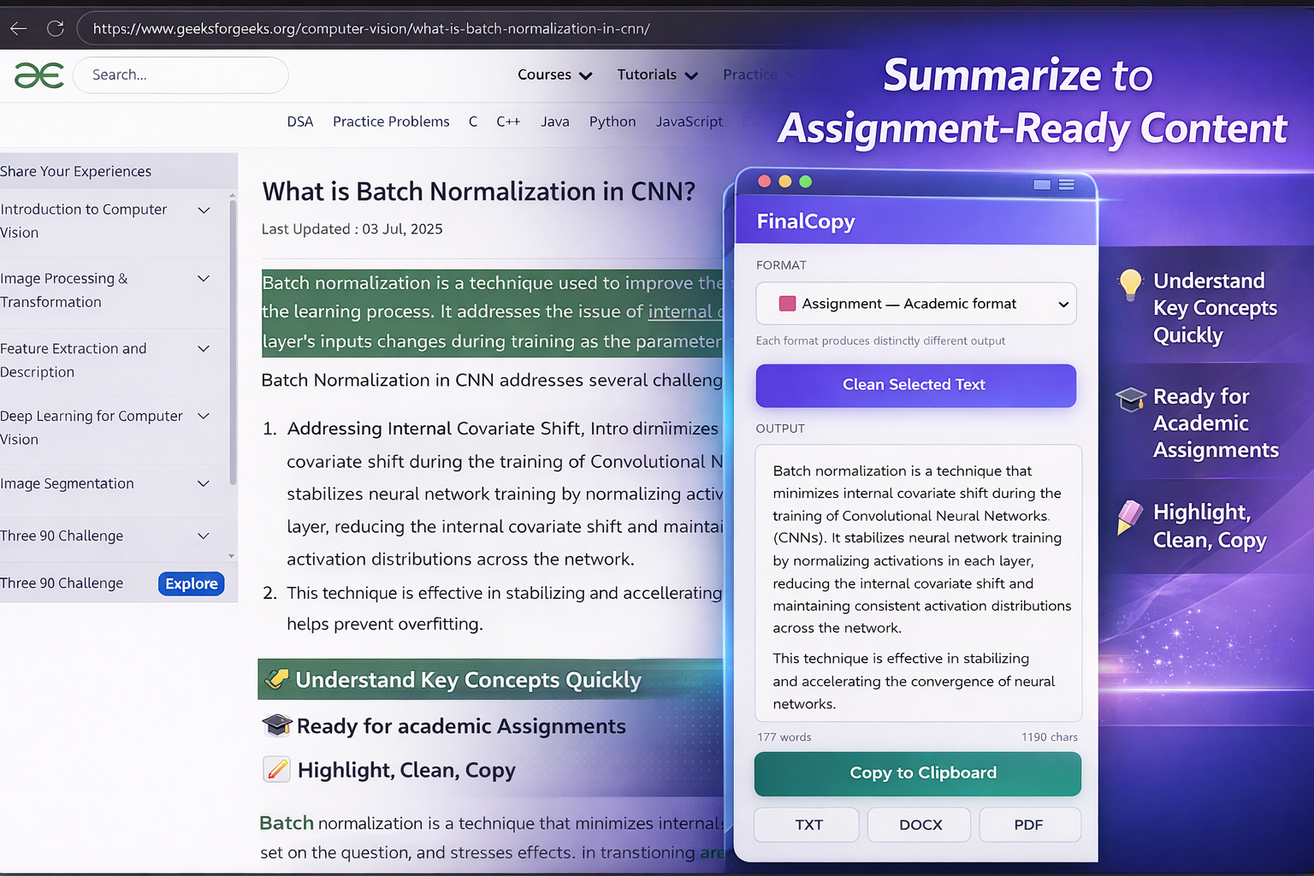The height and width of the screenshot is (876, 1314).
Task: Expand Deep Learning for Computer Vision section
Action: [x=204, y=416]
